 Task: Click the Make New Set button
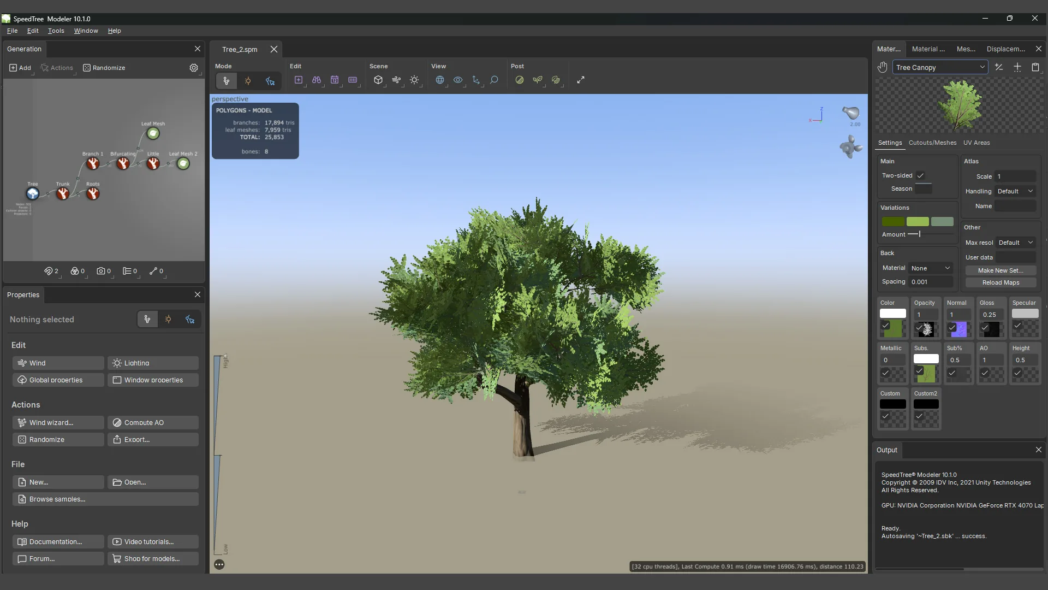pos(1001,270)
